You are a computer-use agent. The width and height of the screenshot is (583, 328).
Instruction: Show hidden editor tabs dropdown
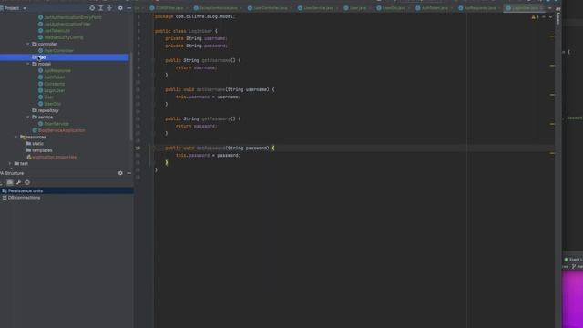click(x=550, y=8)
